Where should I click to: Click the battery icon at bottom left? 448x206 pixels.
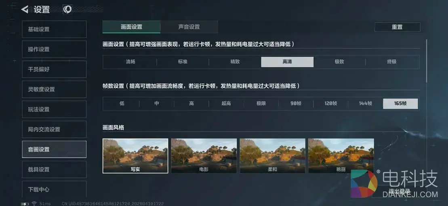coord(25,204)
